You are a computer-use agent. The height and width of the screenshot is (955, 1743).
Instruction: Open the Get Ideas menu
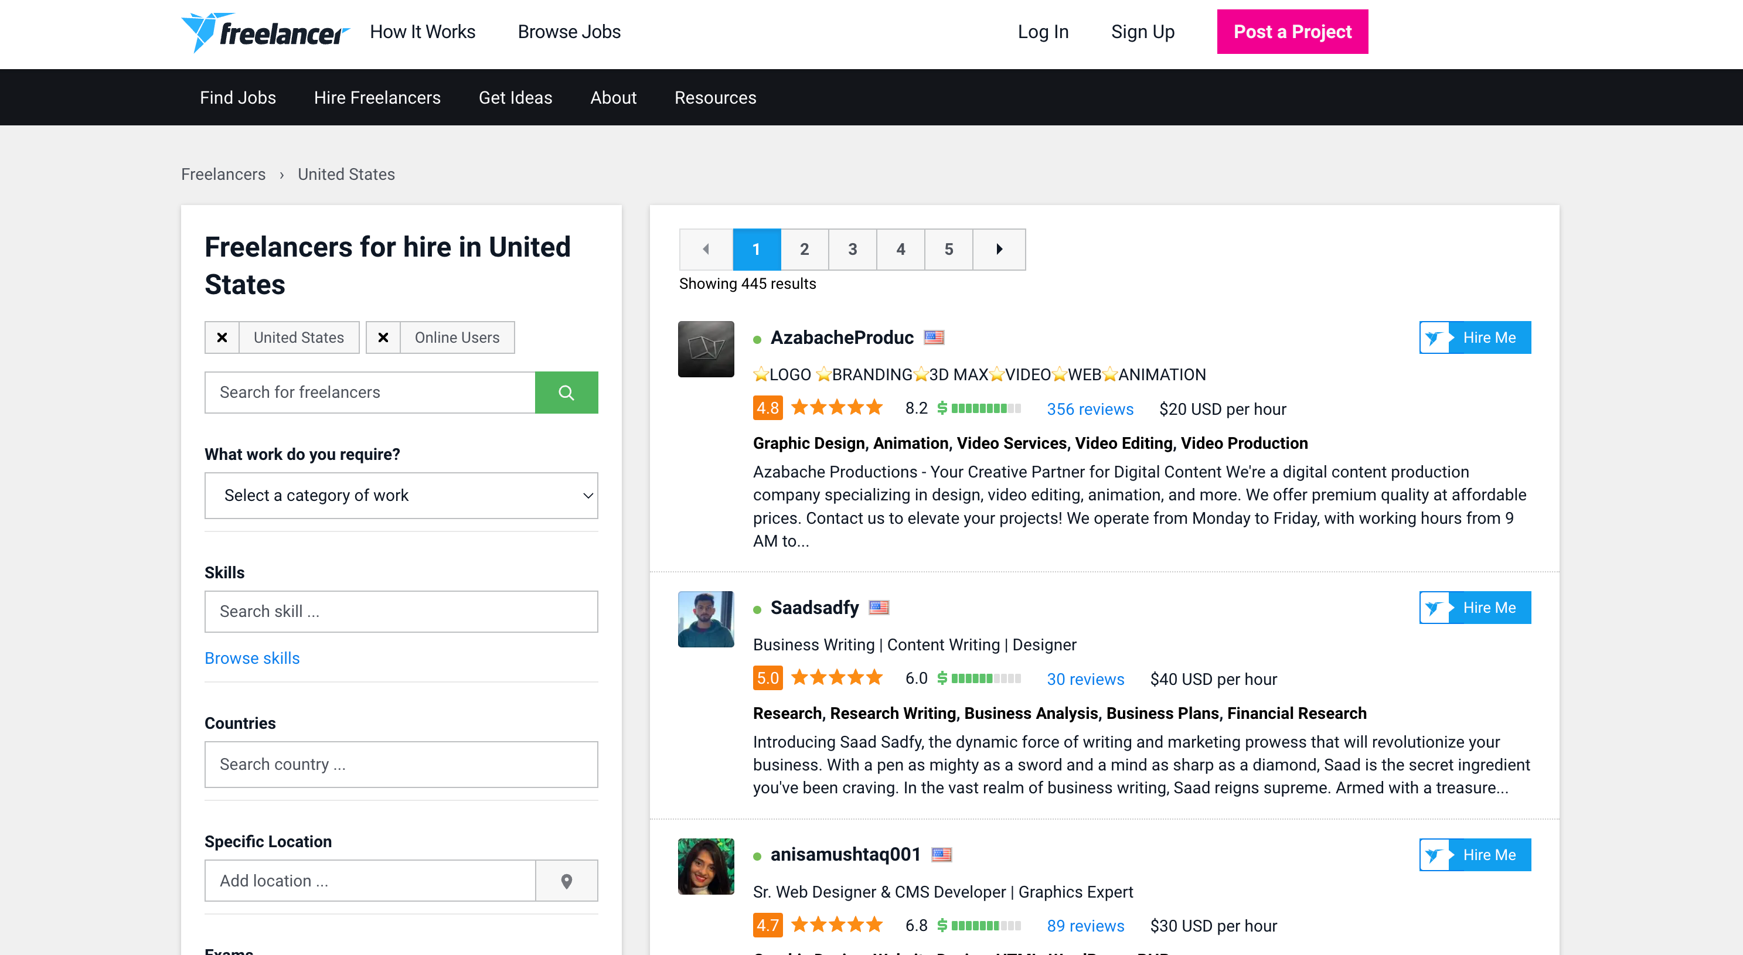[x=515, y=97]
